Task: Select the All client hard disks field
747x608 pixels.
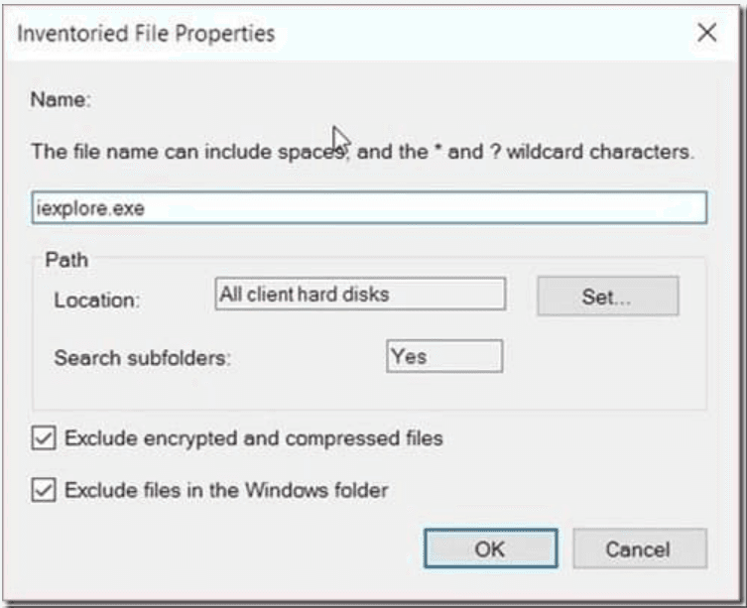Action: pos(359,295)
